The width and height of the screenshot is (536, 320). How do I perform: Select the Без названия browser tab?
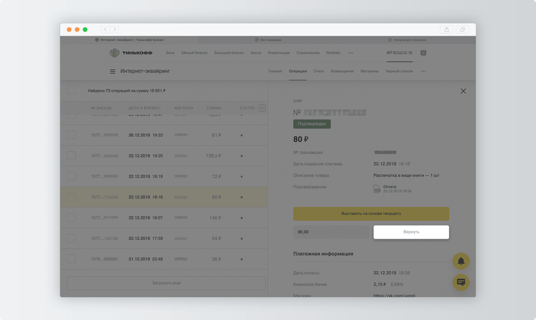click(268, 40)
